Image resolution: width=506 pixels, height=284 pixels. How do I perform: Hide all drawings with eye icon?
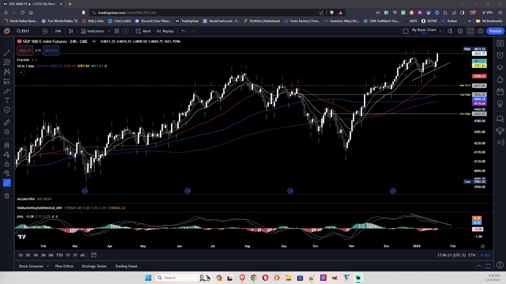(x=7, y=173)
